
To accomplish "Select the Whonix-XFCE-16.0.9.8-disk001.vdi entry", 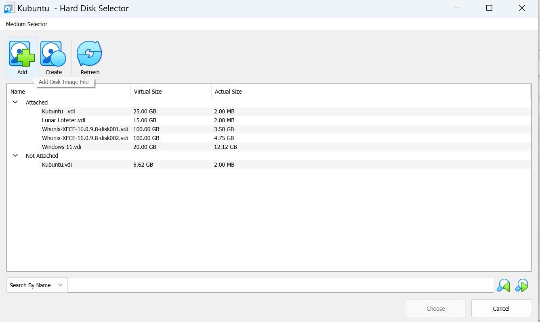I will coord(85,129).
